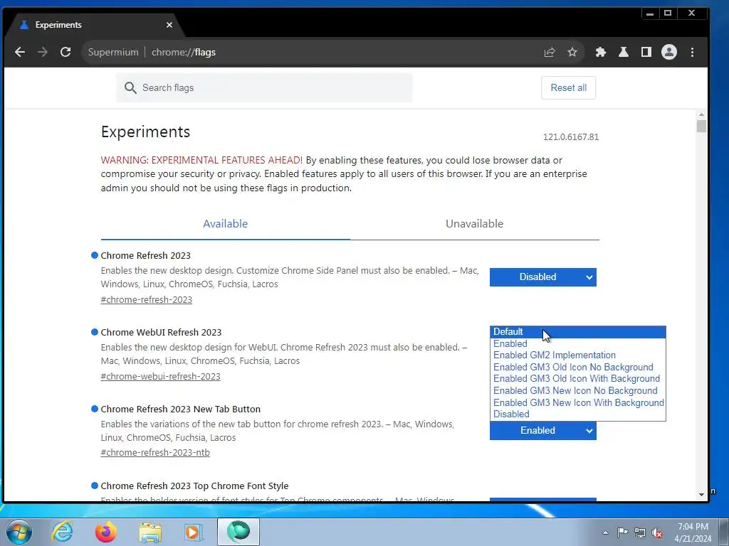
Task: Click the magnifier icon in search box
Action: tap(130, 87)
